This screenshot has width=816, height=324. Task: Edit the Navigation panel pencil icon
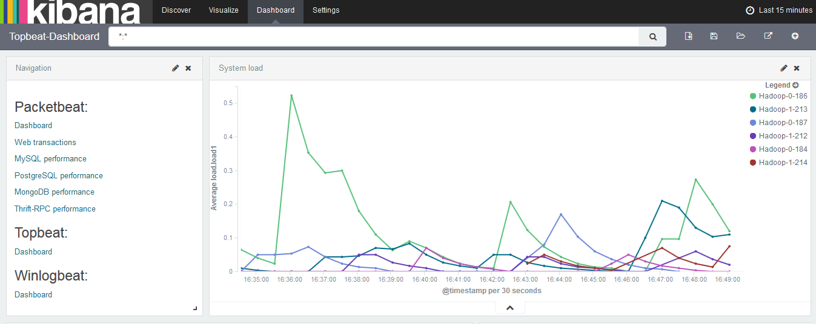tap(176, 68)
